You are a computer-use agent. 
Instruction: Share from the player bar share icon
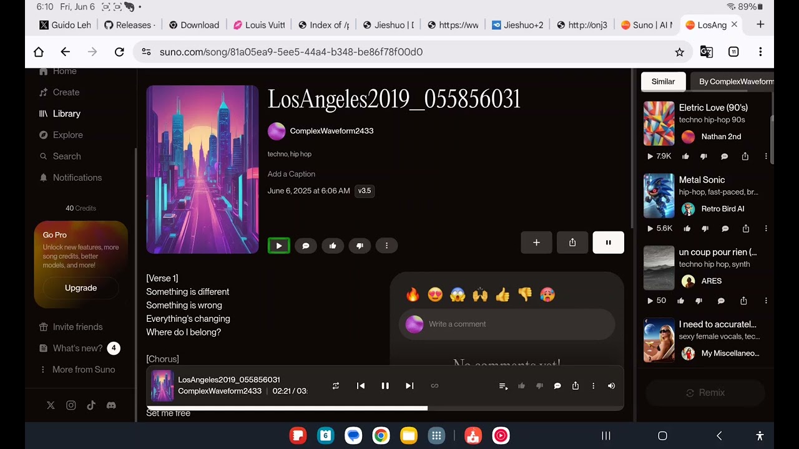(576, 386)
